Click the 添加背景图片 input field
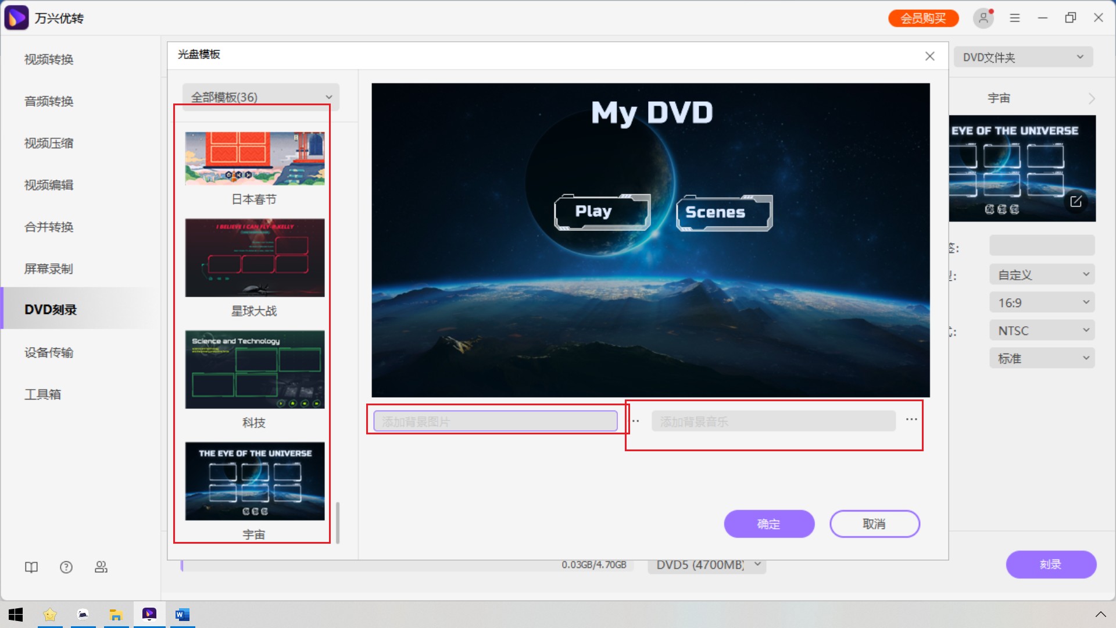 (x=495, y=421)
